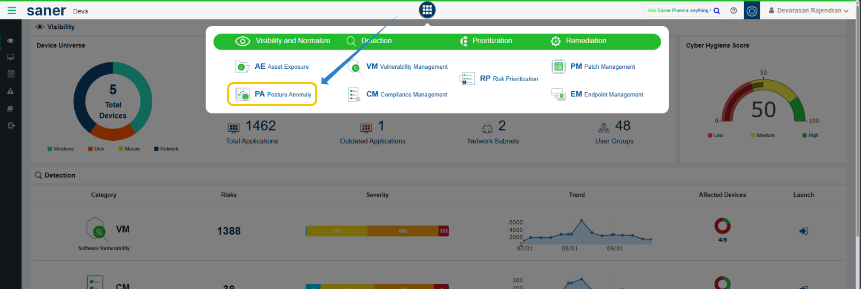This screenshot has height=289, width=861.
Task: Select the report list icon in left sidebar
Action: tap(10, 74)
